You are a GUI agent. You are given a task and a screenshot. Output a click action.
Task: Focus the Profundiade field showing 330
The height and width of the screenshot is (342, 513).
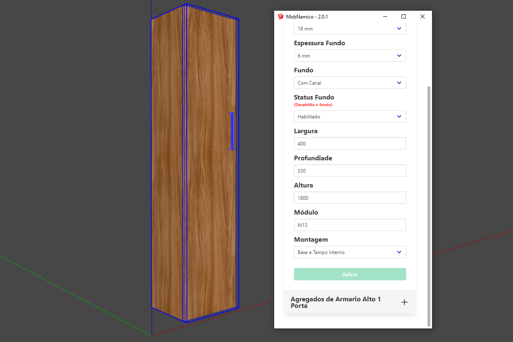click(x=350, y=171)
